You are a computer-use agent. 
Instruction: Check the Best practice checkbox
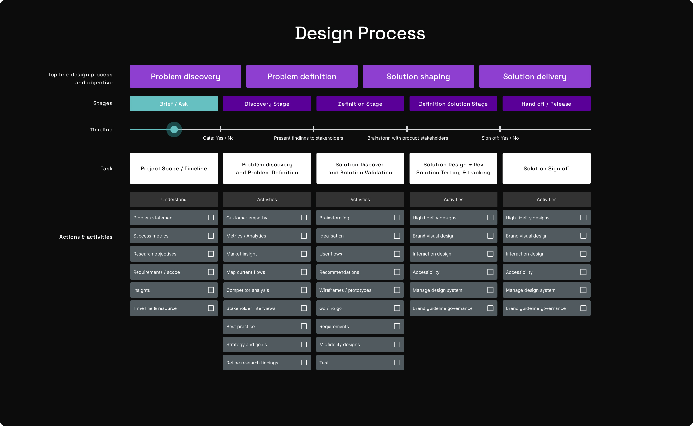tap(304, 326)
